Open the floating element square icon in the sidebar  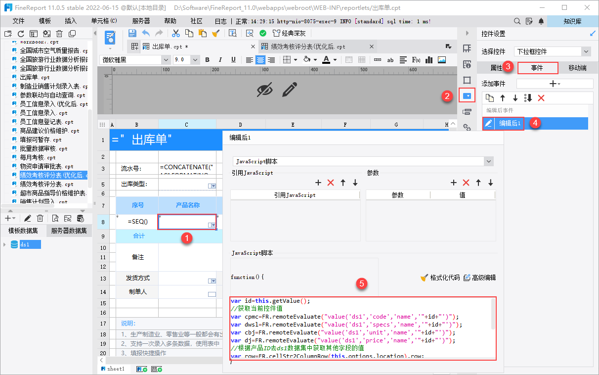click(x=467, y=80)
